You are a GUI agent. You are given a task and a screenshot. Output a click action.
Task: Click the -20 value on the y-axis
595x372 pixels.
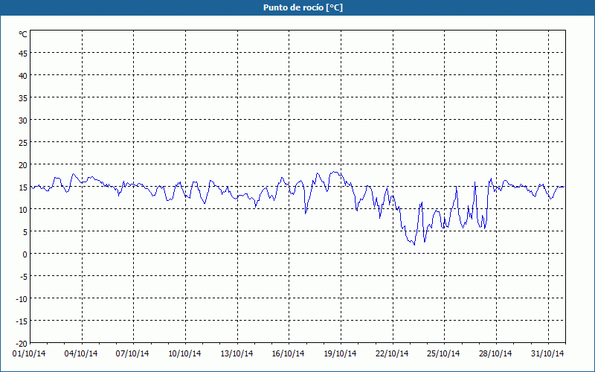[x=22, y=344]
